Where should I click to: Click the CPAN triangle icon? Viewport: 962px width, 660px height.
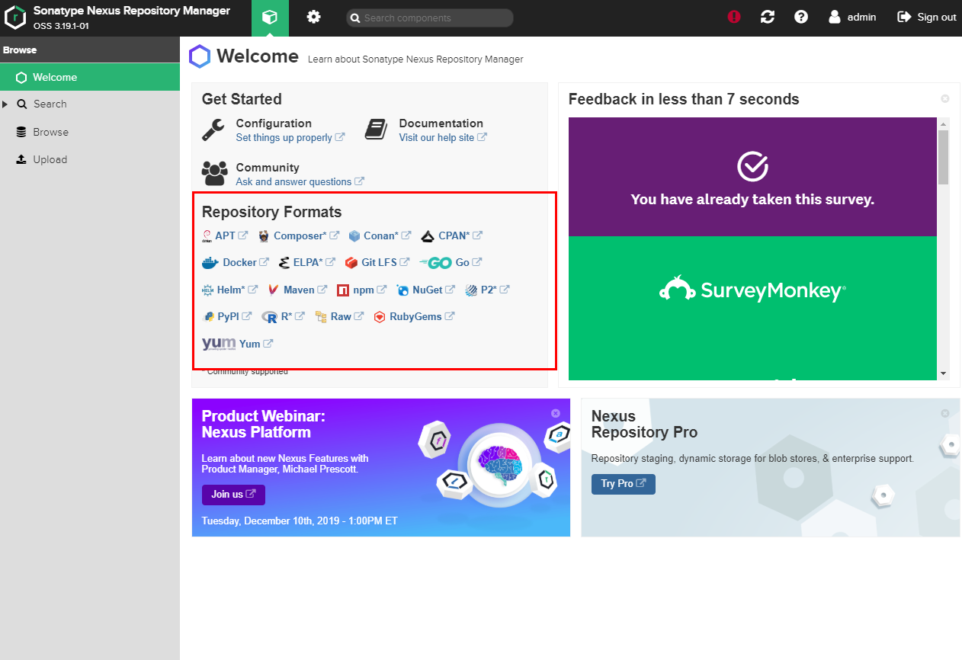coord(427,235)
